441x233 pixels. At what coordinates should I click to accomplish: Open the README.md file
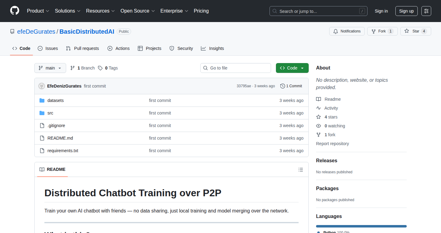60,138
